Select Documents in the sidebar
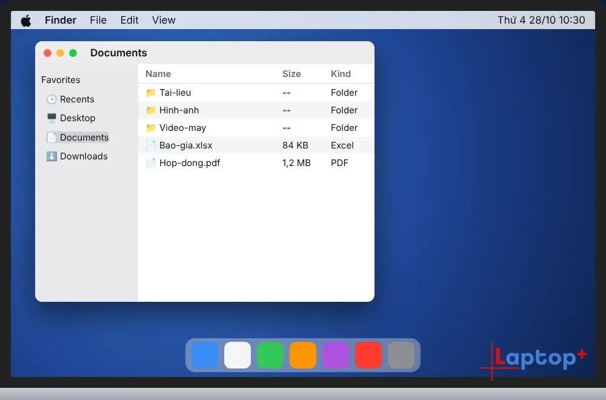606x400 pixels. (x=78, y=137)
